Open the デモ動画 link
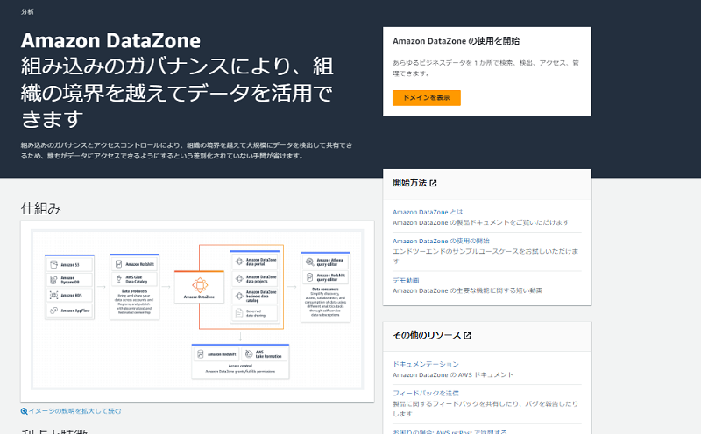 pos(406,280)
